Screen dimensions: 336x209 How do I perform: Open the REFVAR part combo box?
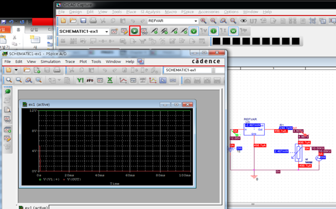coord(173,21)
